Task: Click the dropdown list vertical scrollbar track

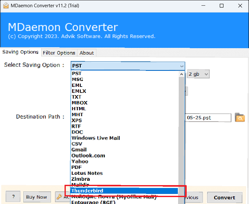Action: [x=182, y=140]
